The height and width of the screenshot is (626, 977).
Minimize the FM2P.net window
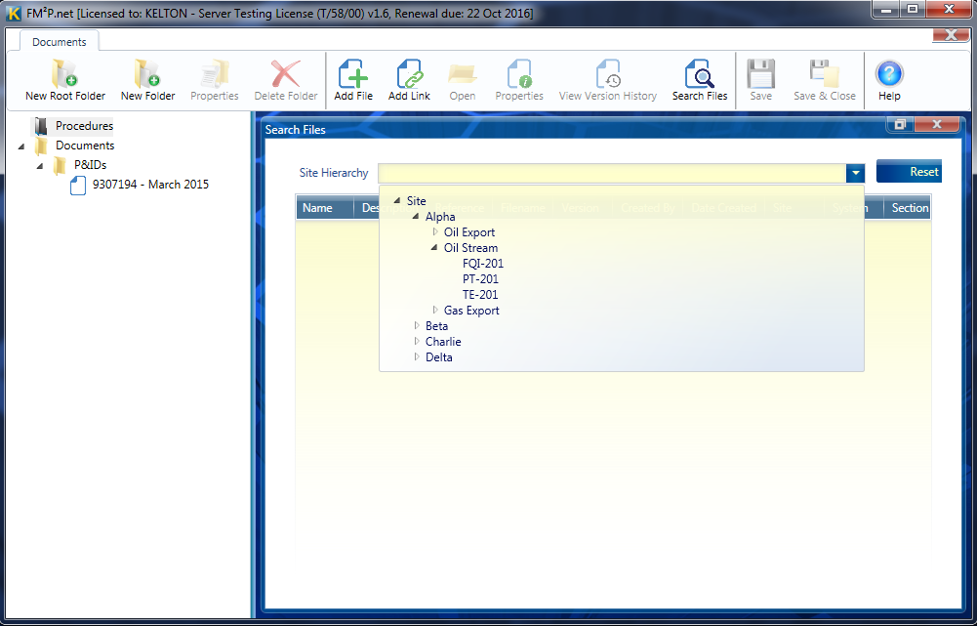point(885,10)
